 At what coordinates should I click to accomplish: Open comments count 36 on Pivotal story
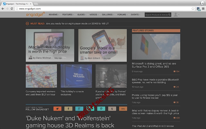(x=176, y=103)
